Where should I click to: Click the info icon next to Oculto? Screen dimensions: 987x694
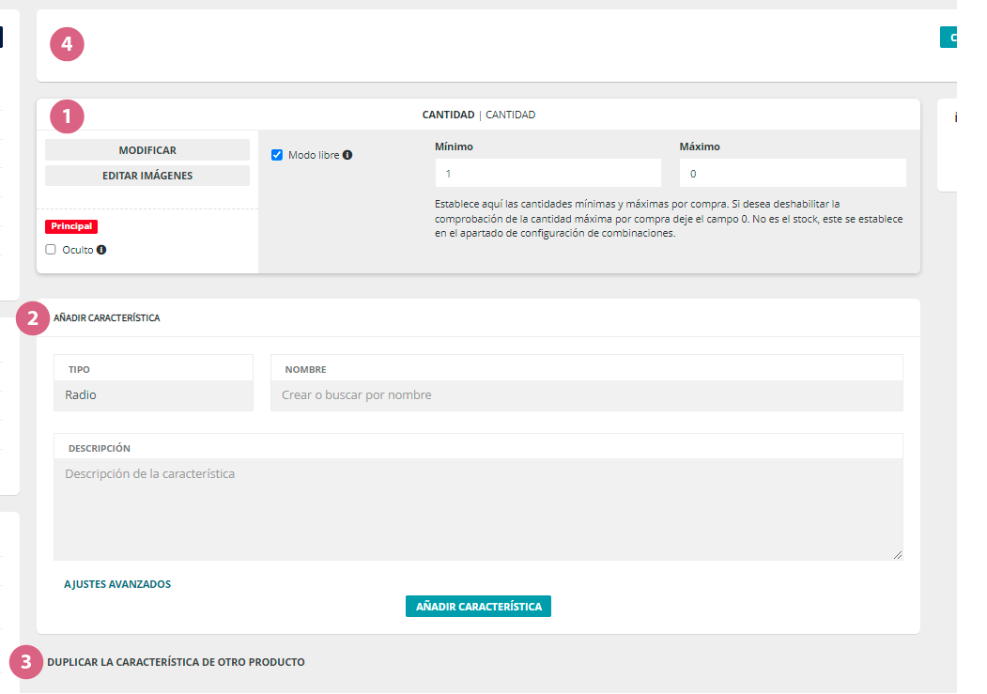101,250
